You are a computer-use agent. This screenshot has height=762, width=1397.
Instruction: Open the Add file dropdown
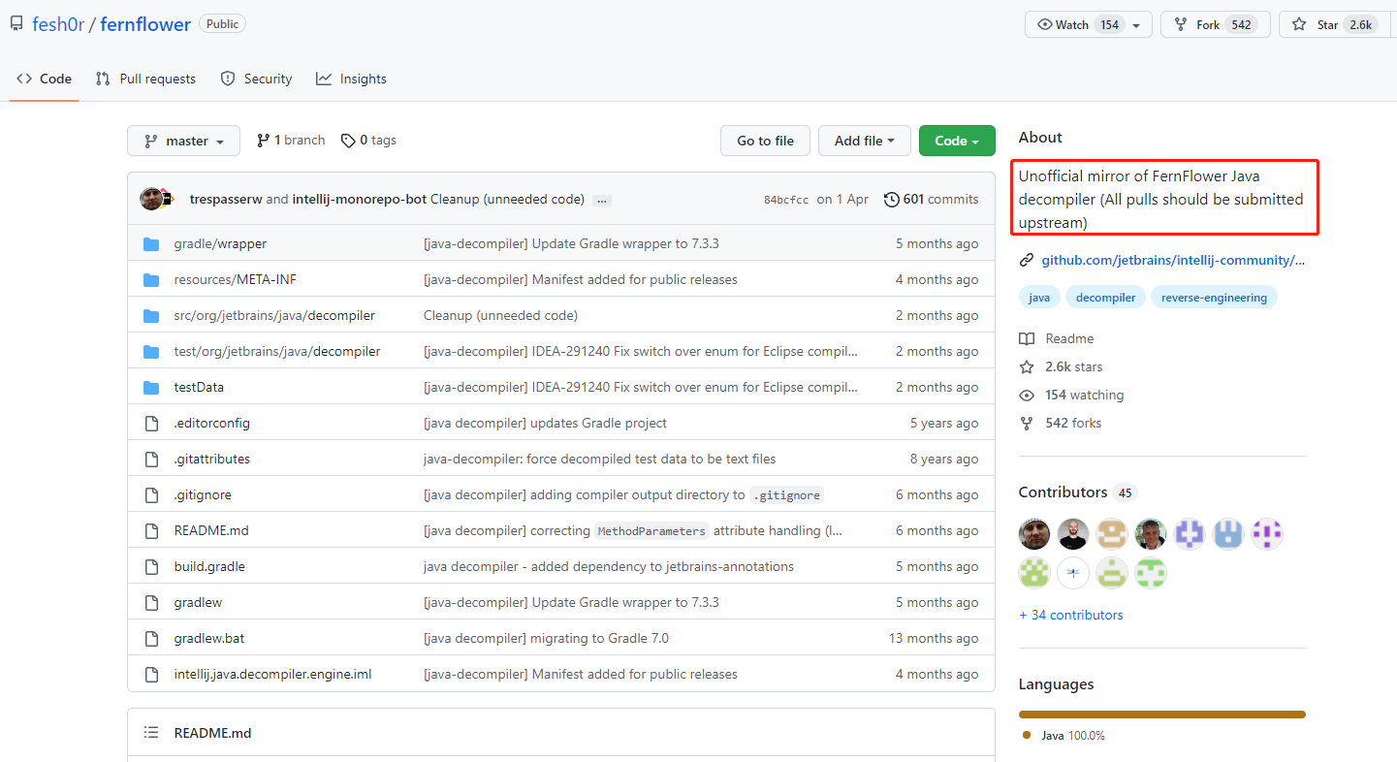pos(864,141)
